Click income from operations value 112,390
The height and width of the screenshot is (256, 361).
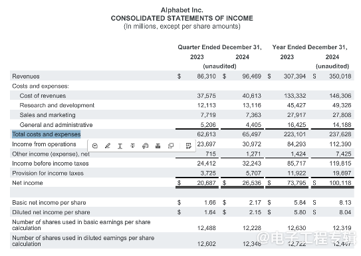tap(340, 144)
